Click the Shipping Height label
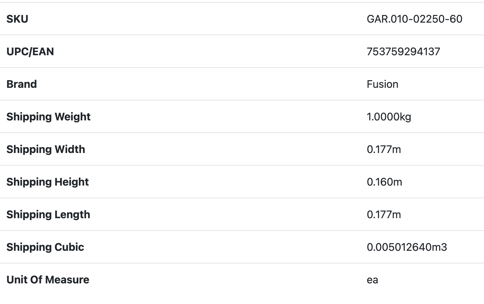The image size is (484, 304). coord(47,182)
